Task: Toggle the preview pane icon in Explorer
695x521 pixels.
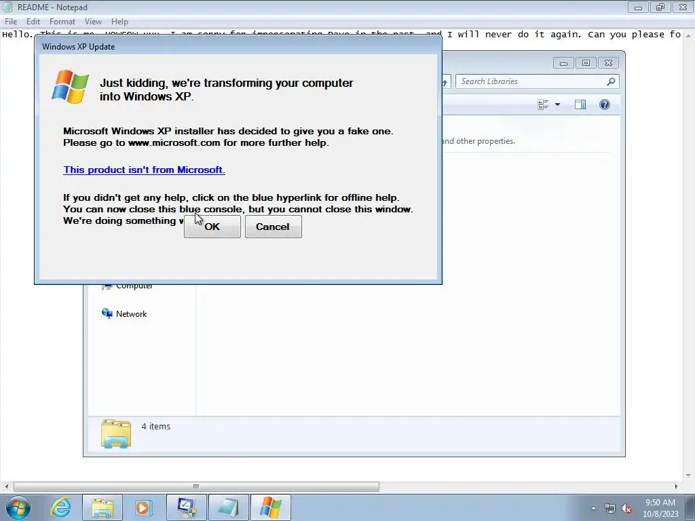Action: (580, 104)
